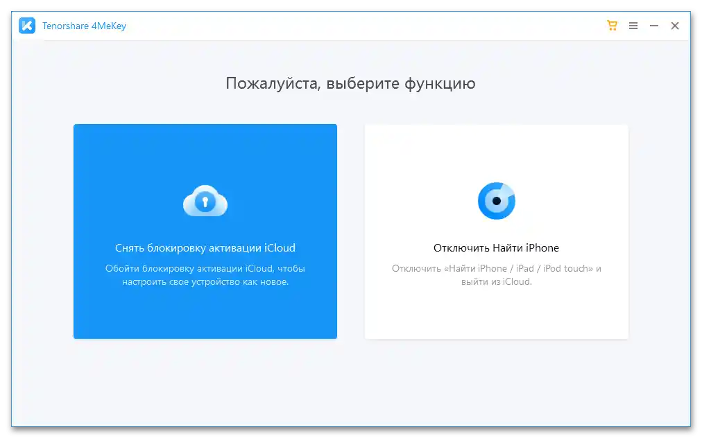Click text "настроить свое устройство как новое."

pyautogui.click(x=205, y=282)
